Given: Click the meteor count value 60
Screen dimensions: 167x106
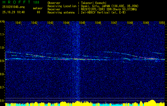Looking at the screenshot, I should point(38,12).
